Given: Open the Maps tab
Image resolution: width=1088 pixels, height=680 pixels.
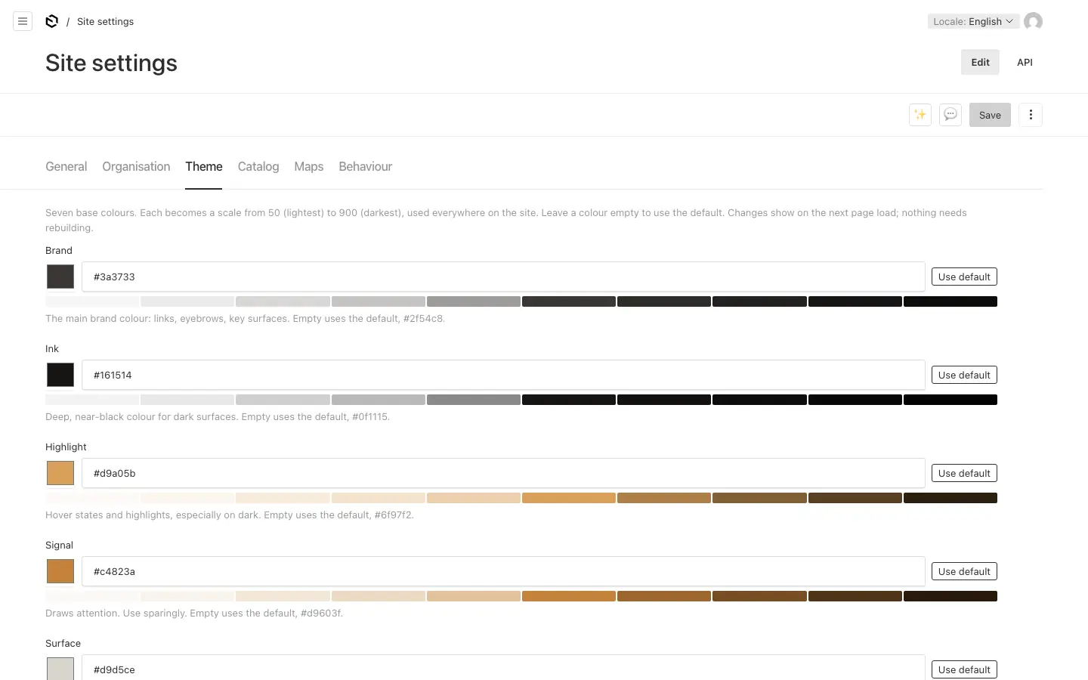Looking at the screenshot, I should coord(309,166).
